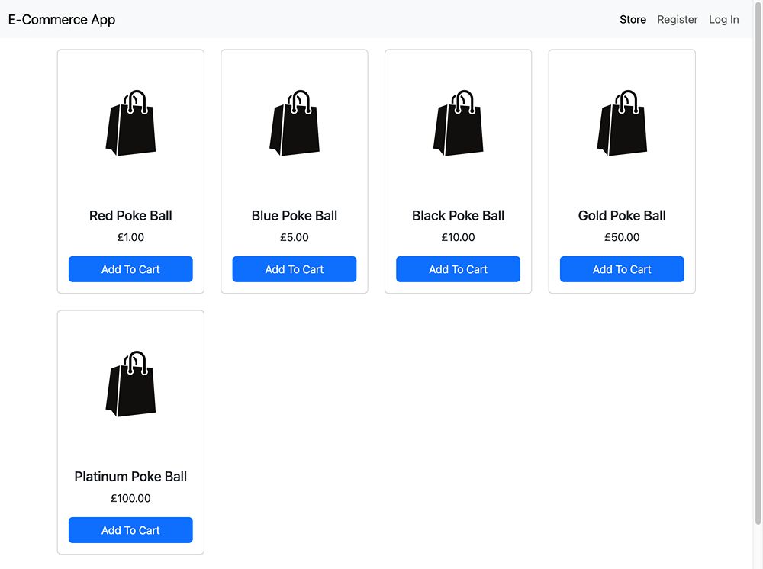Add Blue Poke Ball to cart

point(295,269)
